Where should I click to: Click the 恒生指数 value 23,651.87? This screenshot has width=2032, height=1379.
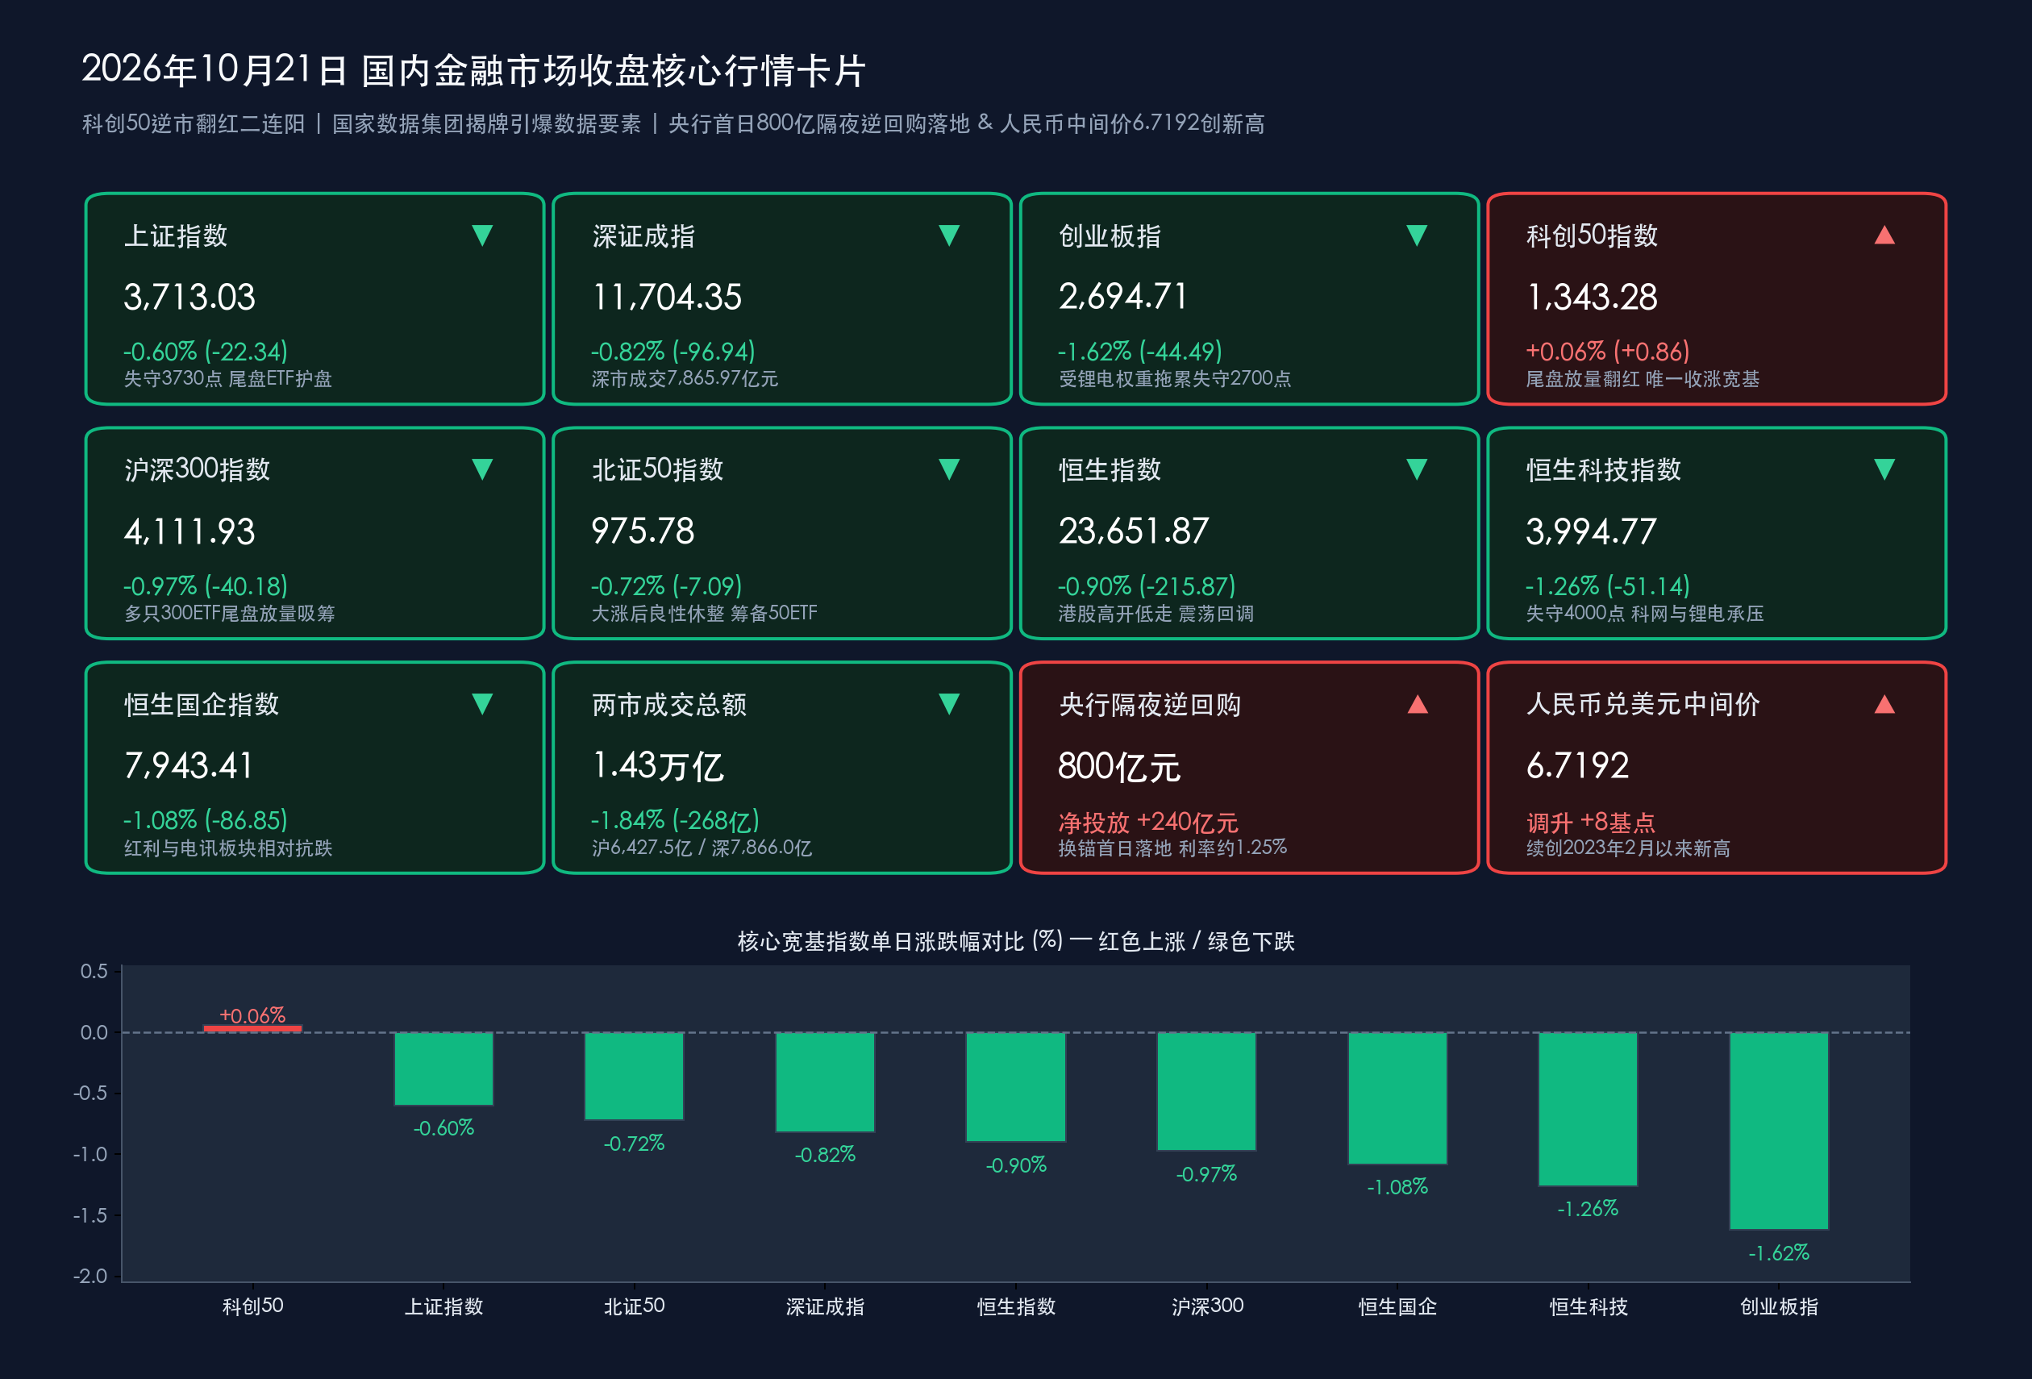[1134, 531]
